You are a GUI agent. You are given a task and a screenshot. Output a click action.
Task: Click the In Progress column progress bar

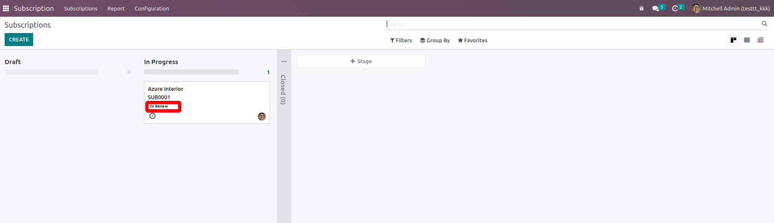(x=191, y=72)
